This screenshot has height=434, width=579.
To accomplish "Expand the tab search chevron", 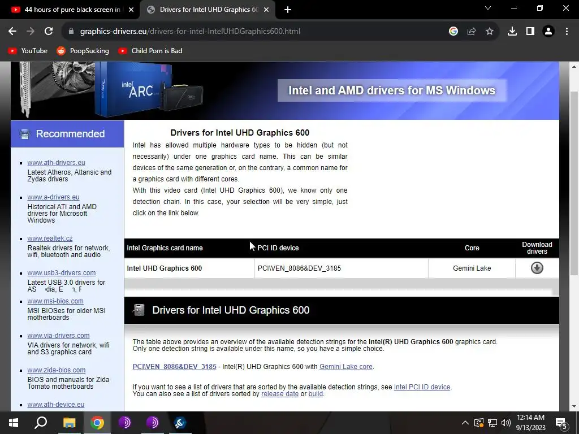I will coord(488,8).
